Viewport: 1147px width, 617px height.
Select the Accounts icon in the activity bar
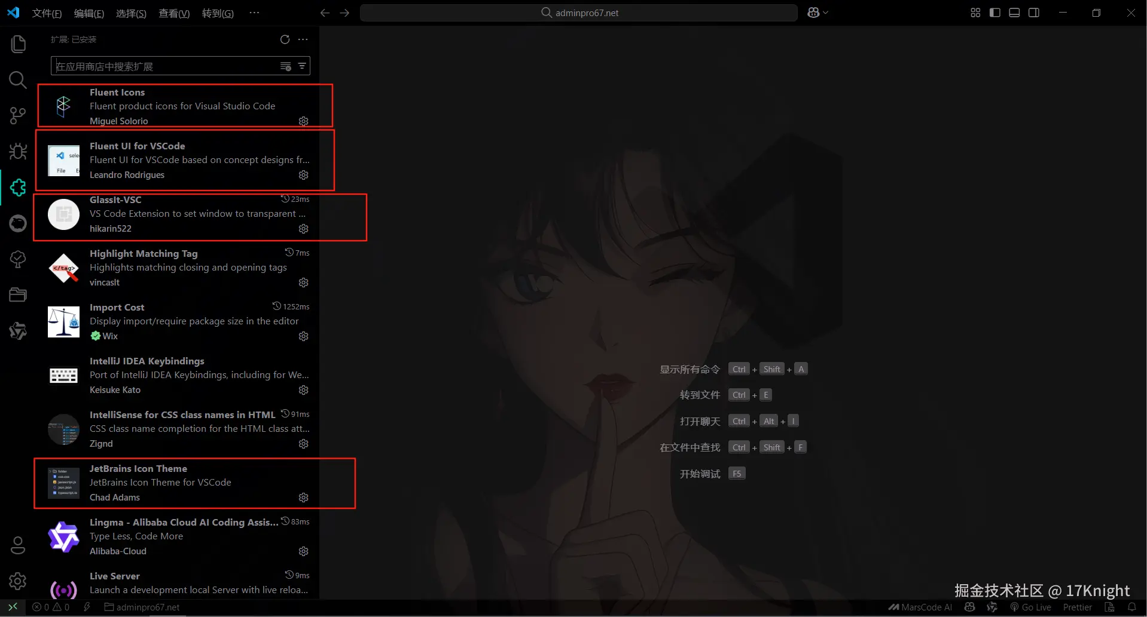click(x=17, y=545)
